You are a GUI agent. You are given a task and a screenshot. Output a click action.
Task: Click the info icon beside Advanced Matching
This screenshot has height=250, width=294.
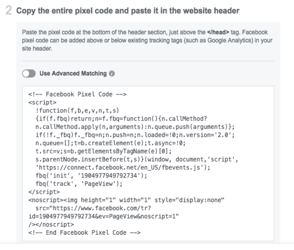click(x=111, y=73)
